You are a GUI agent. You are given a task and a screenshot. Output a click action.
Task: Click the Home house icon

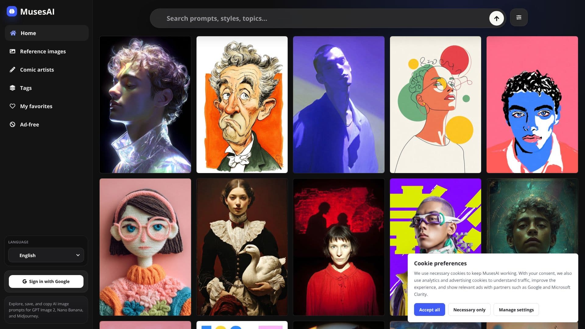[x=13, y=33]
